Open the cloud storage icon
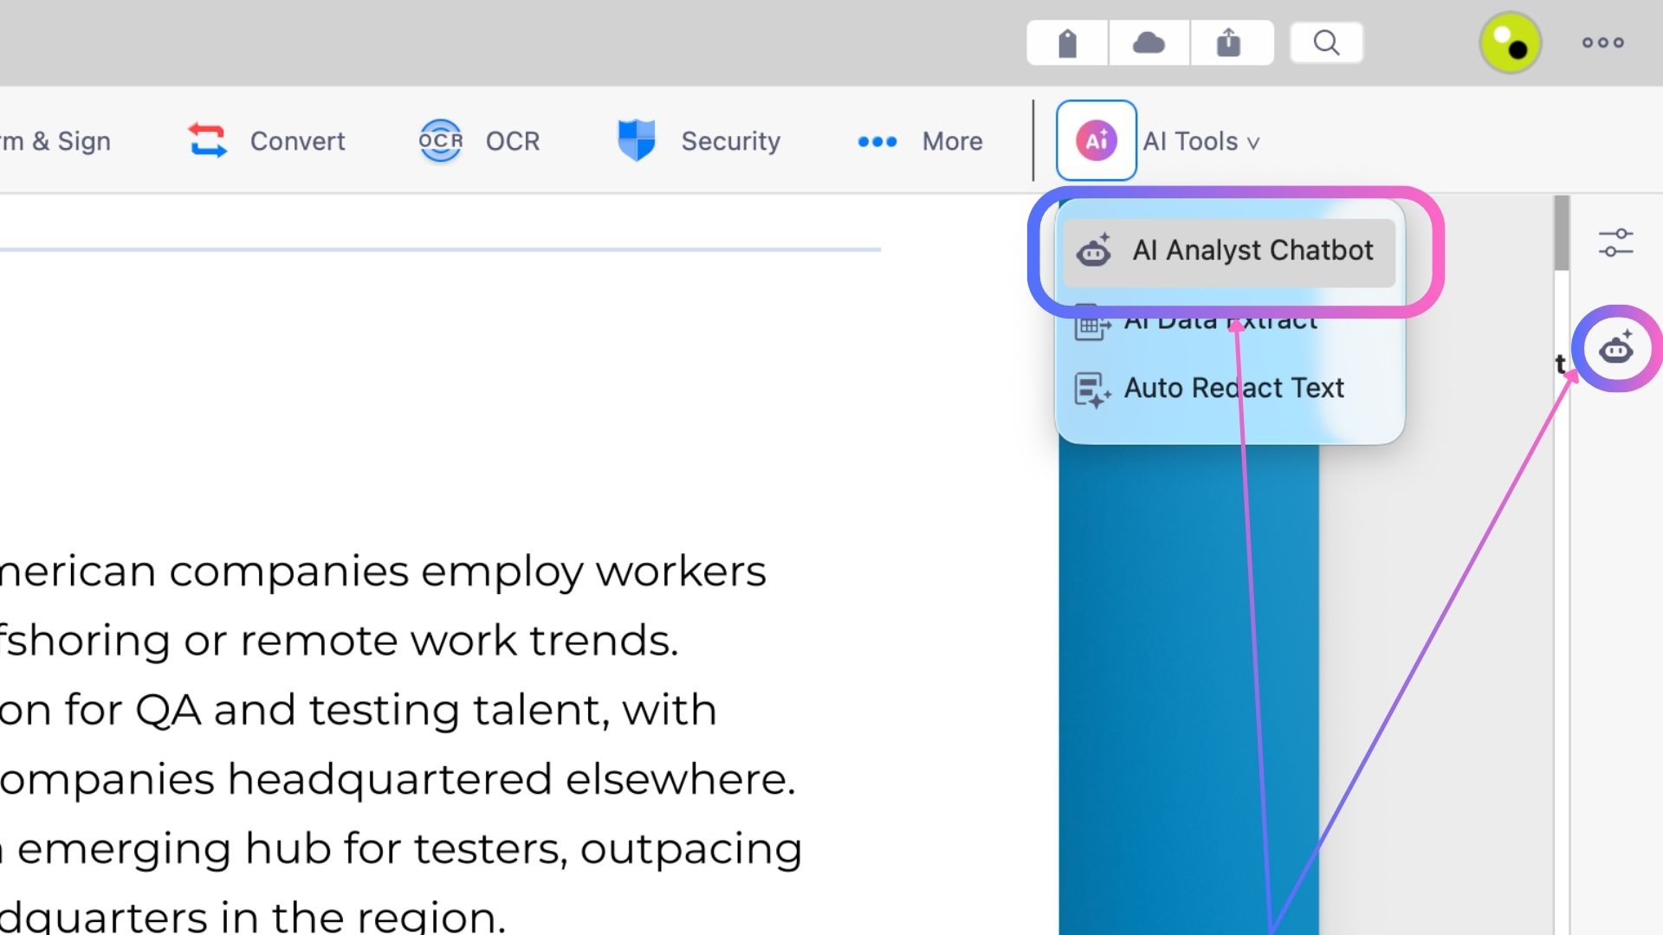This screenshot has height=935, width=1663. click(1149, 43)
